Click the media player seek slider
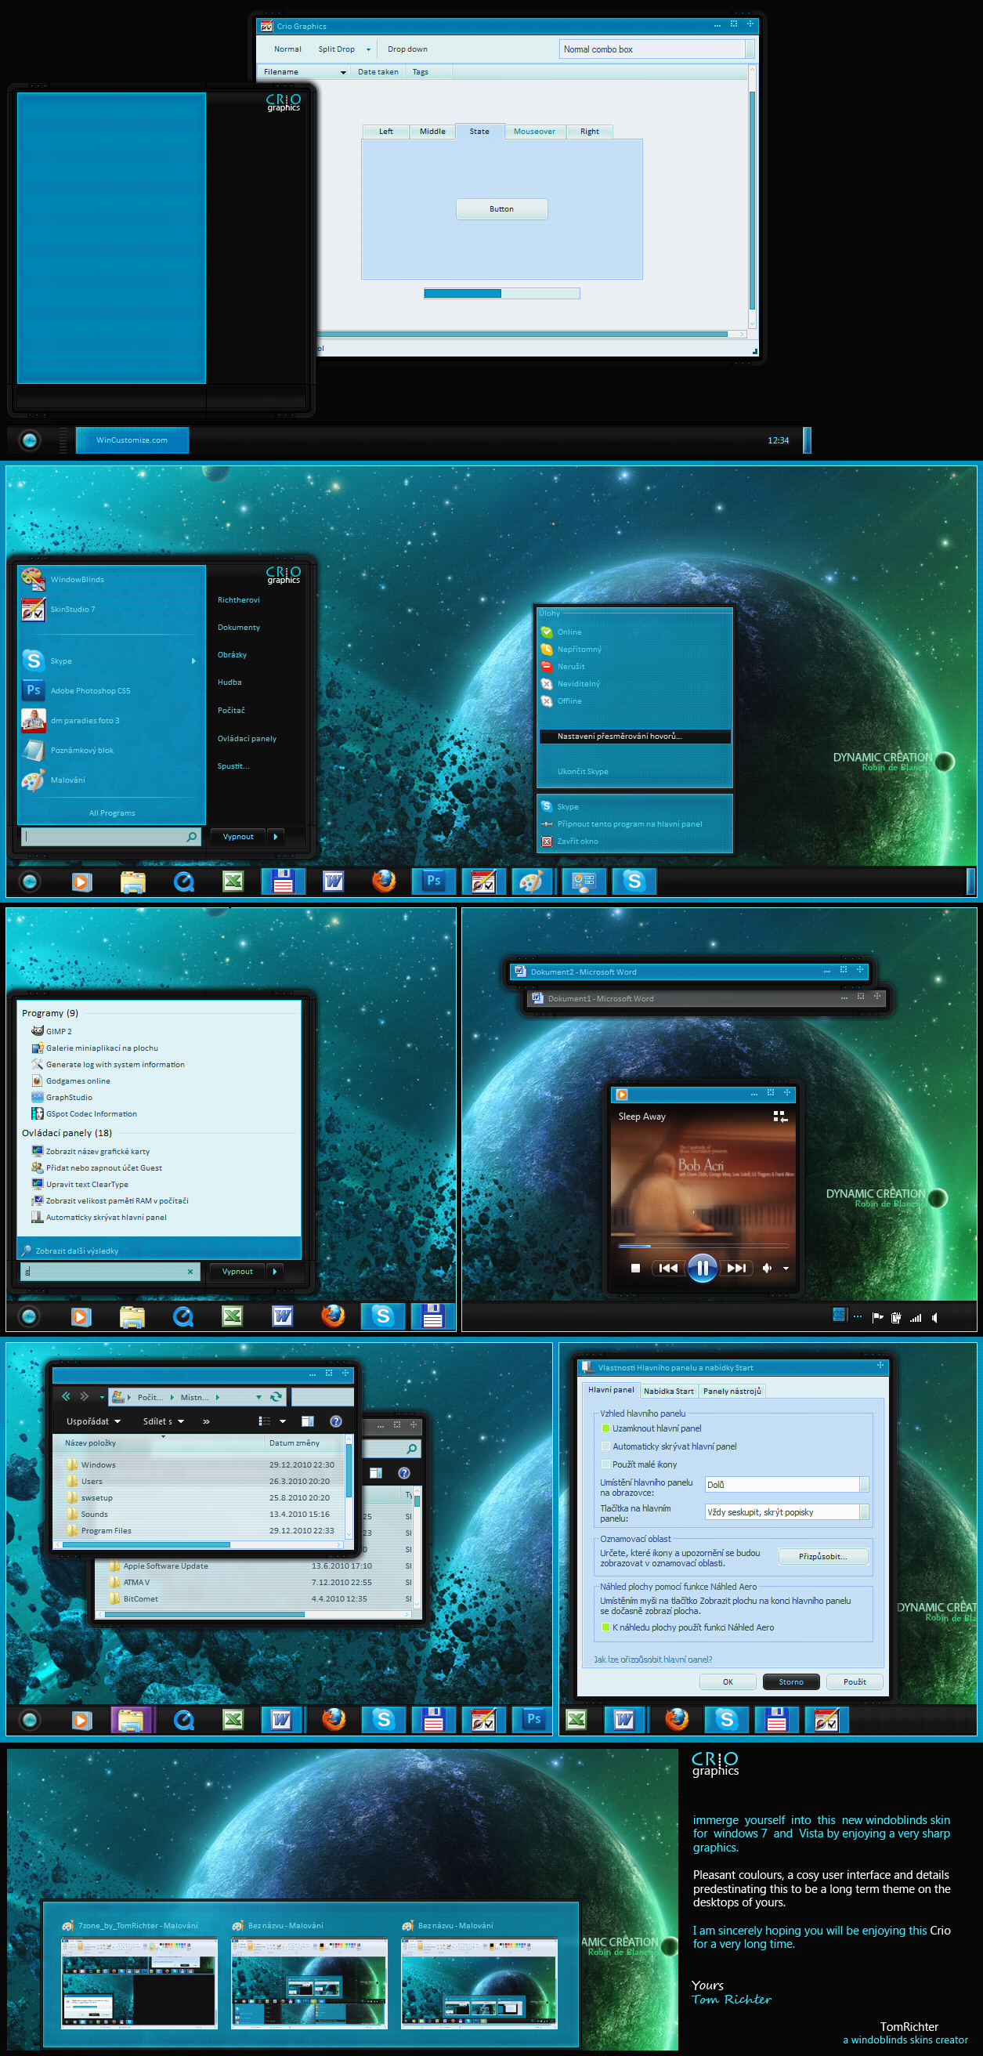The height and width of the screenshot is (2056, 983). tap(703, 1245)
